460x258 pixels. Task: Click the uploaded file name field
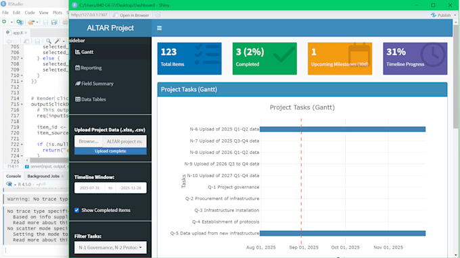tap(124, 141)
